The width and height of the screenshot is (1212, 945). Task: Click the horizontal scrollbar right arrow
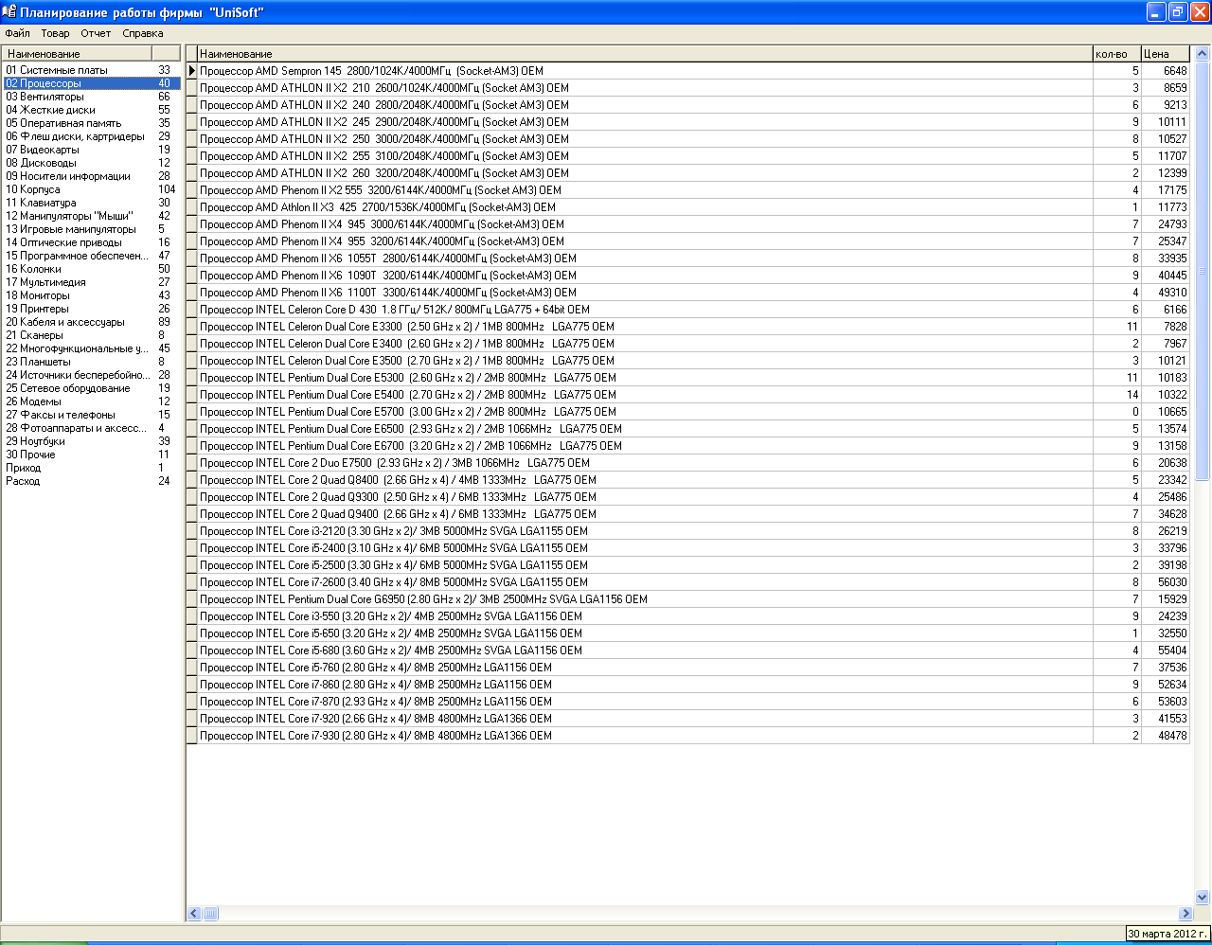(x=1185, y=914)
